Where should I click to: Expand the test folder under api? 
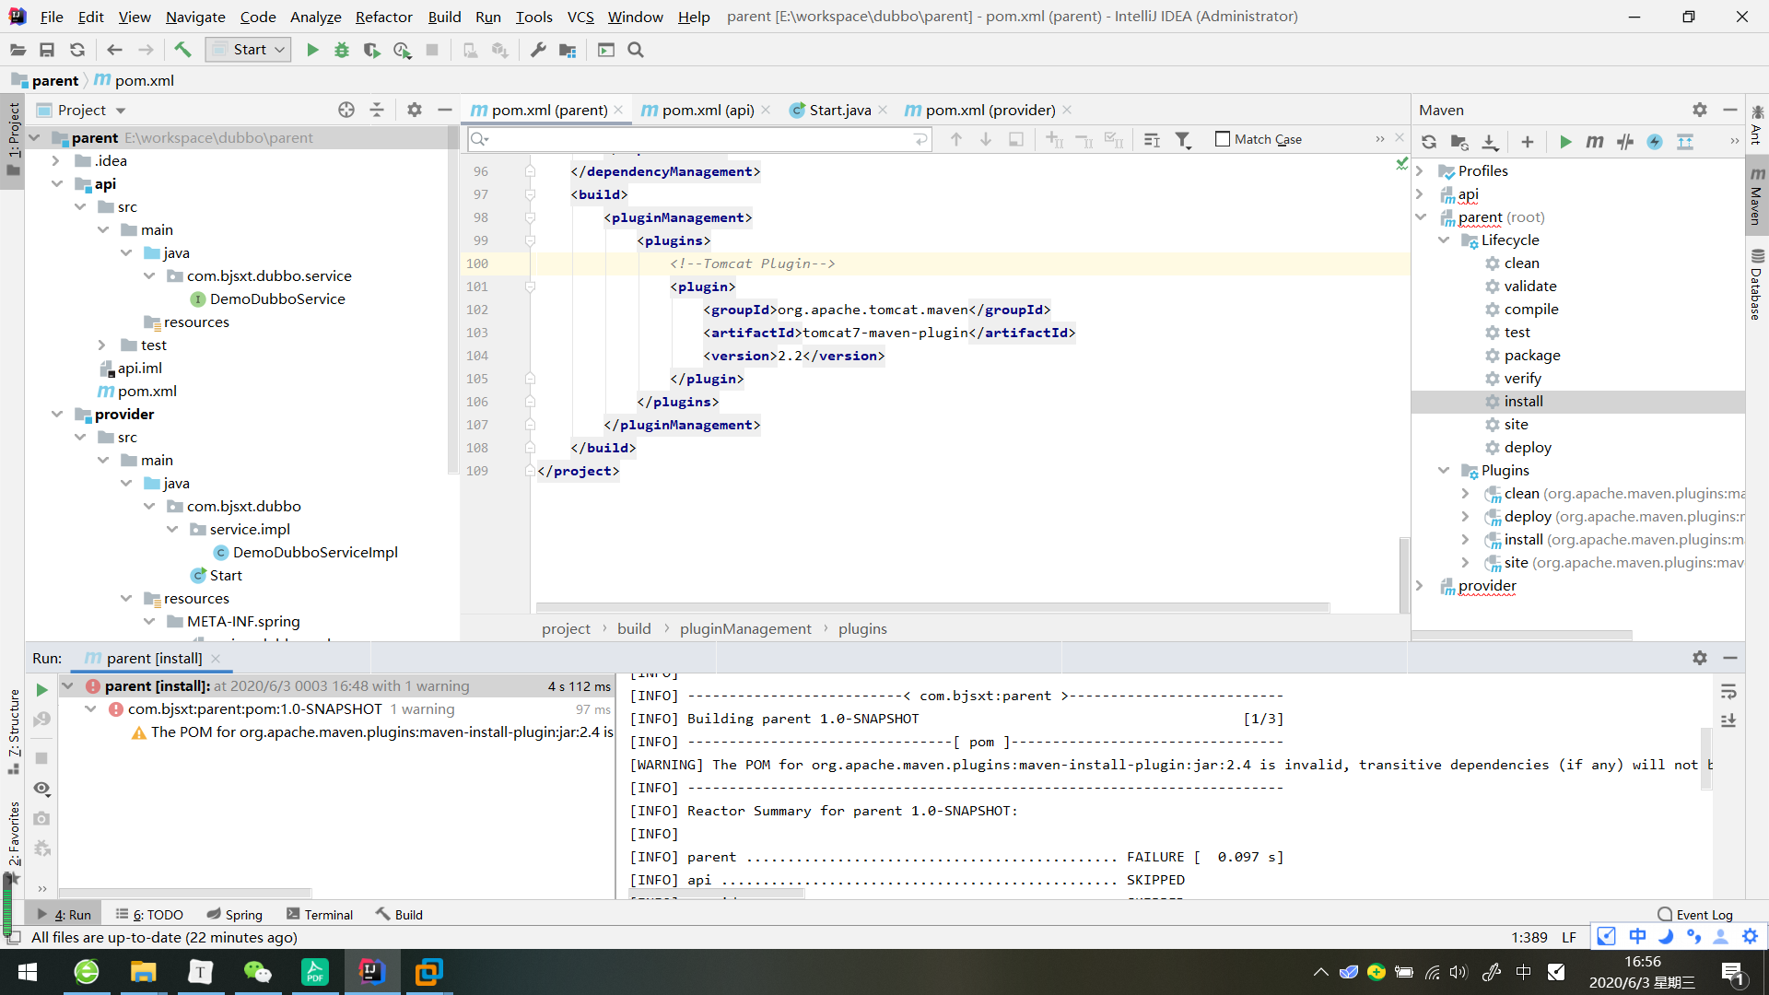pyautogui.click(x=102, y=345)
